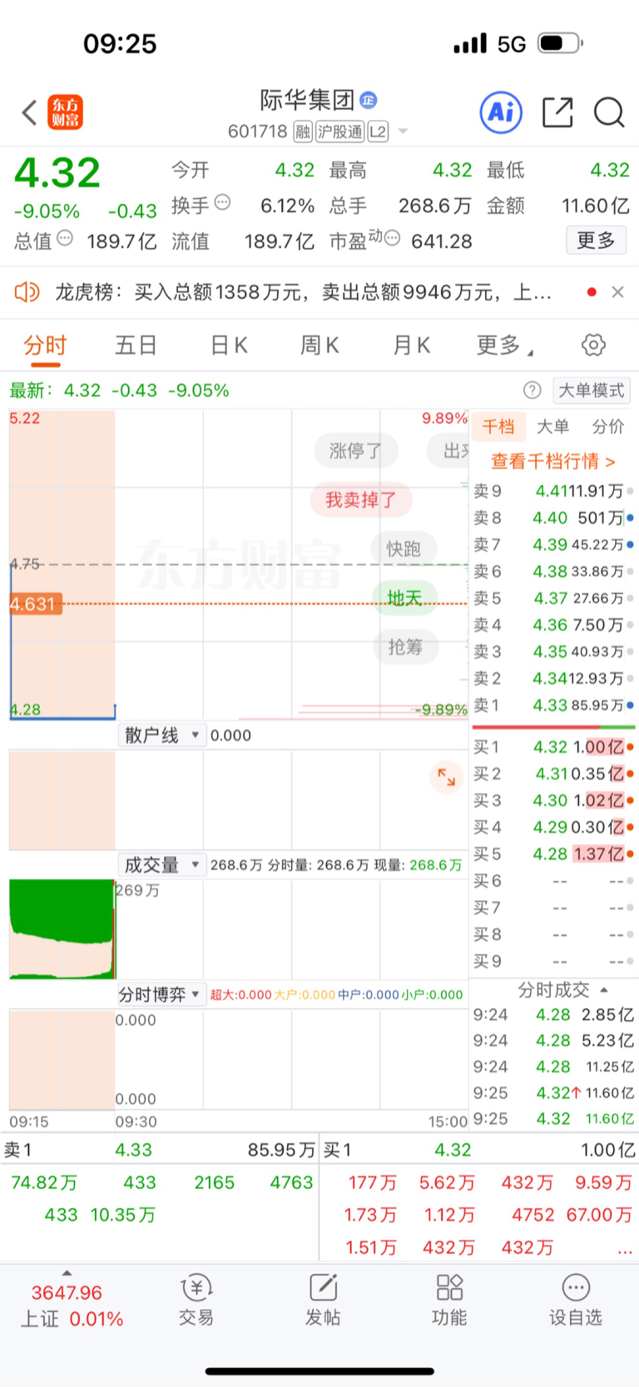The height and width of the screenshot is (1388, 639).
Task: Tap the green volume bar chart
Action: coord(62,928)
